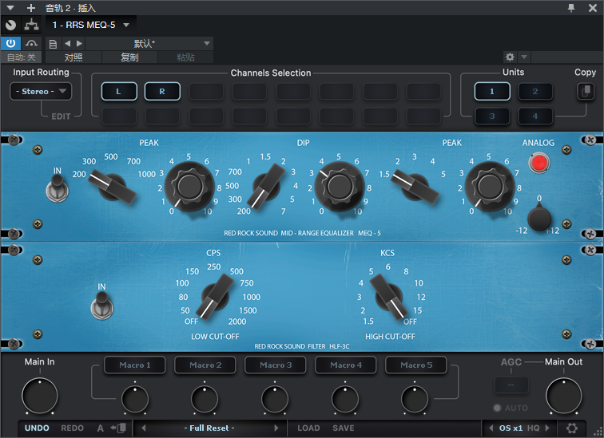The image size is (604, 438).
Task: Click the UNDO button
Action: (x=37, y=428)
